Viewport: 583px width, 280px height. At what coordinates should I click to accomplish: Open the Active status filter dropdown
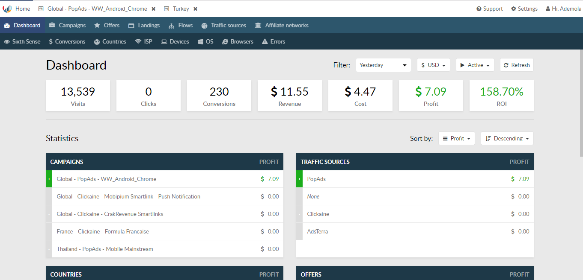475,65
